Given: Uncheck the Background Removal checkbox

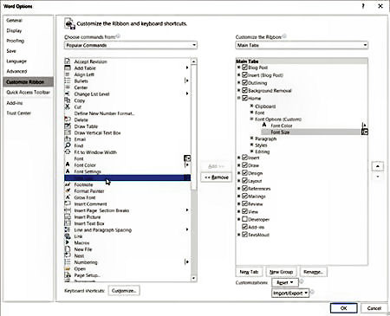Looking at the screenshot, I should pyautogui.click(x=244, y=90).
